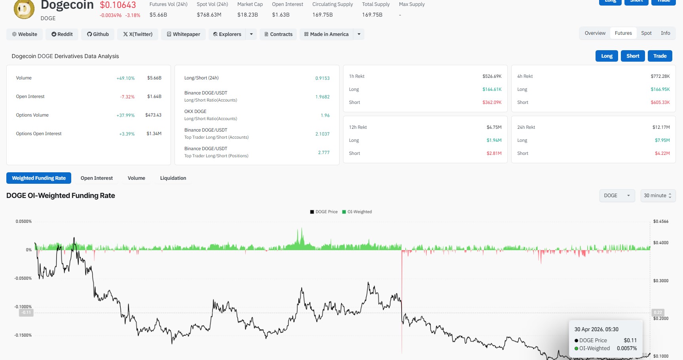
Task: Open the Github repository link
Action: click(x=98, y=34)
